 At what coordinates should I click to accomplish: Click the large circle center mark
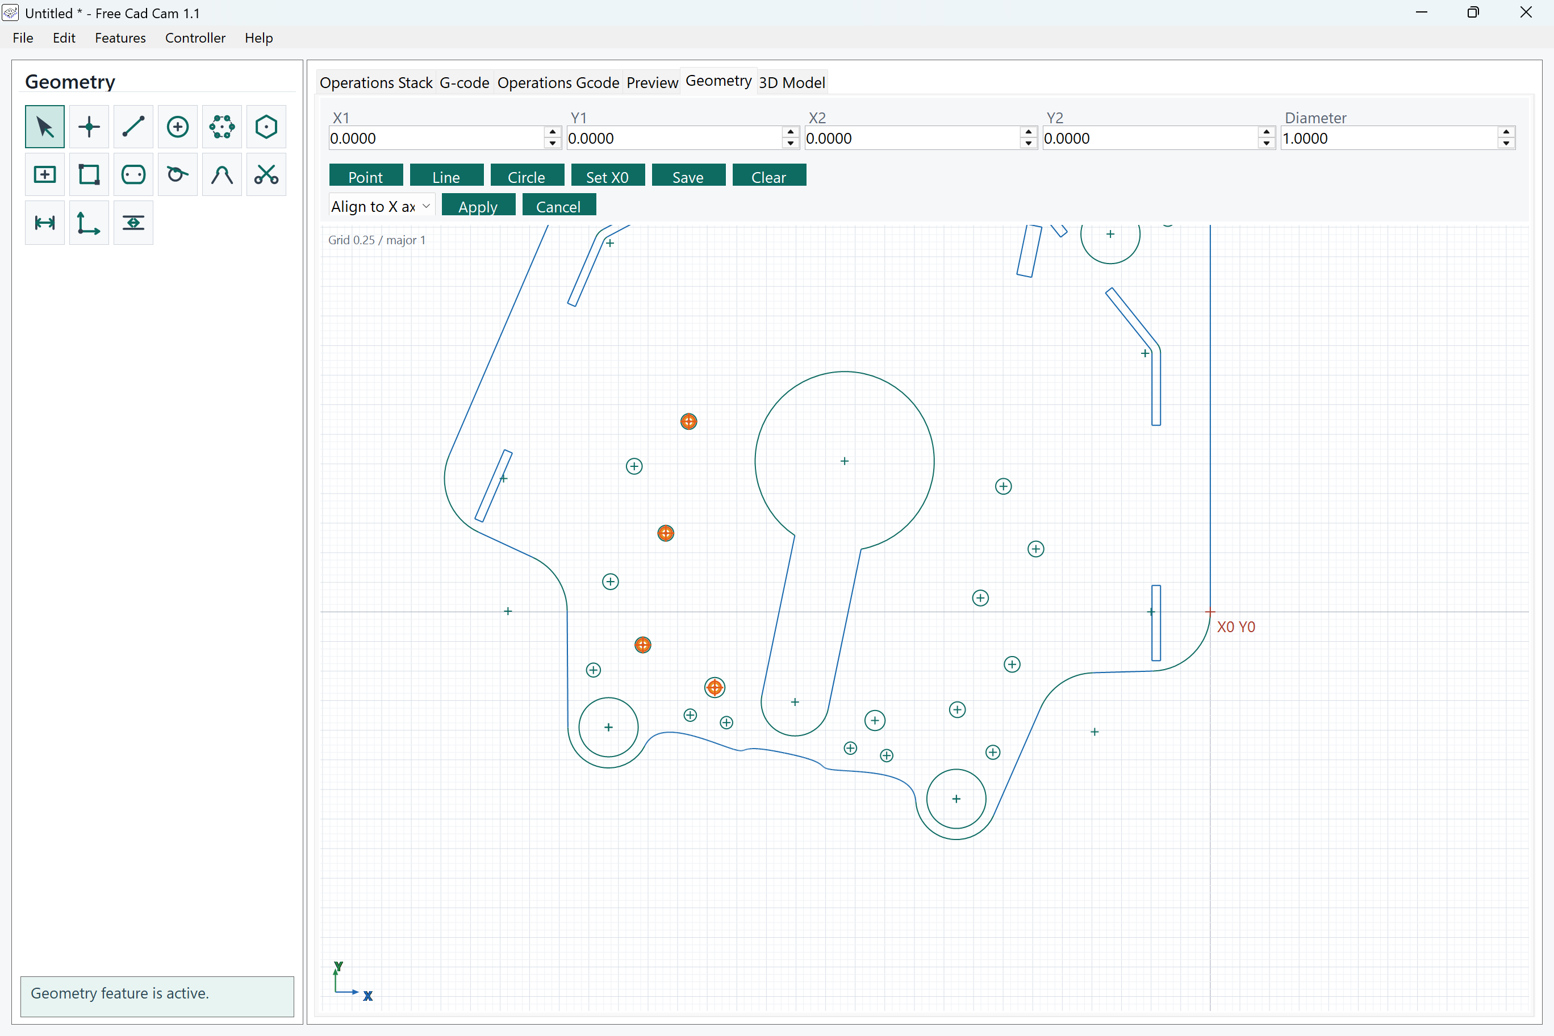(845, 461)
